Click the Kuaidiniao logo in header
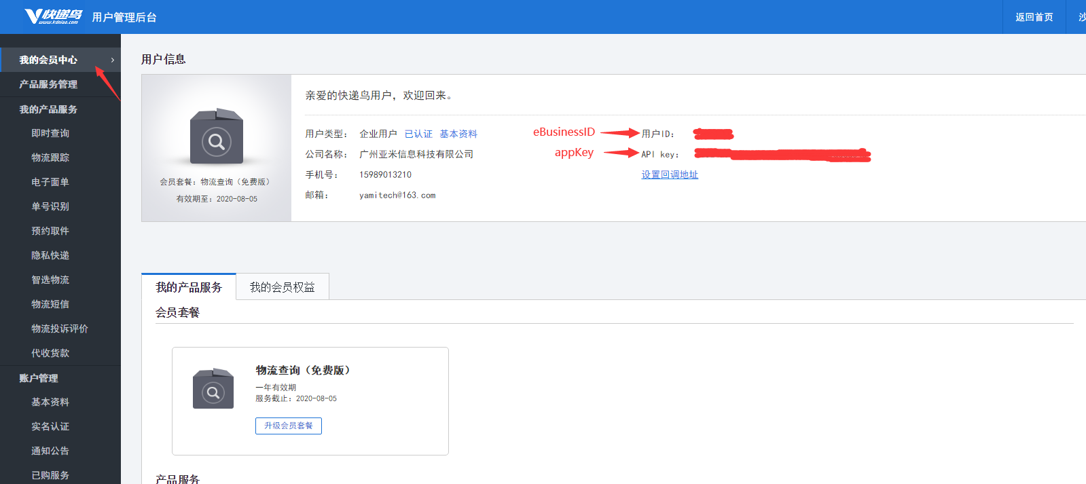1086x484 pixels. (53, 16)
